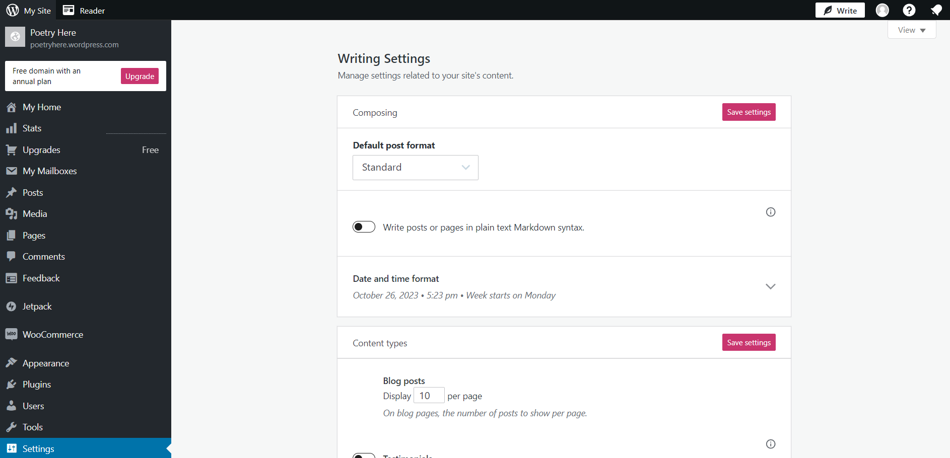Open the Stats menu item
This screenshot has width=950, height=458.
point(86,128)
